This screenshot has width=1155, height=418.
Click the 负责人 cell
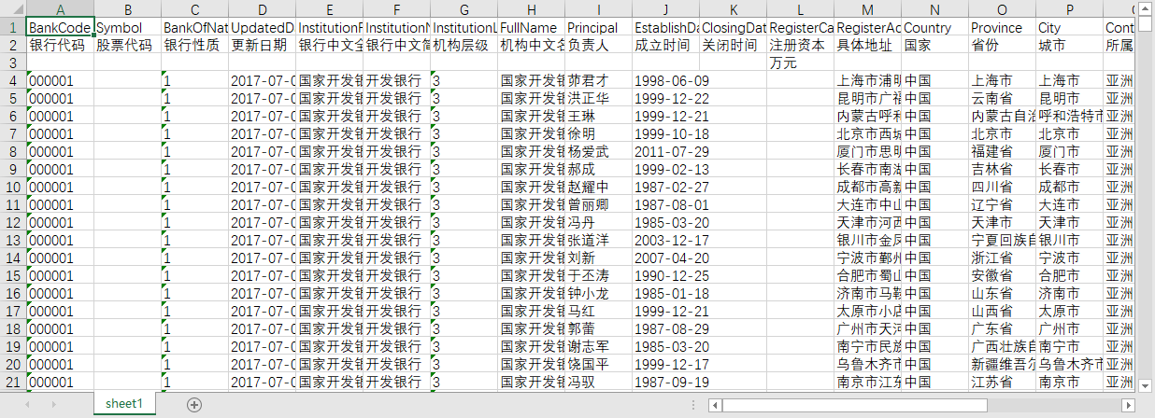click(599, 45)
